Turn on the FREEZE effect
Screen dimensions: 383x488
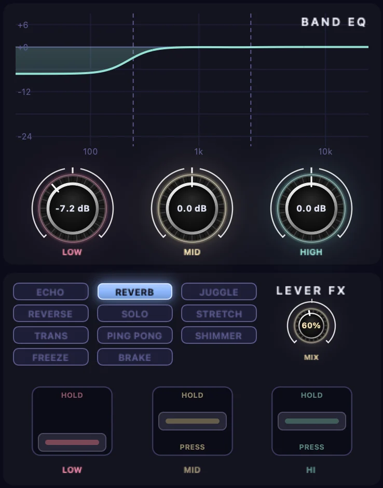51,357
